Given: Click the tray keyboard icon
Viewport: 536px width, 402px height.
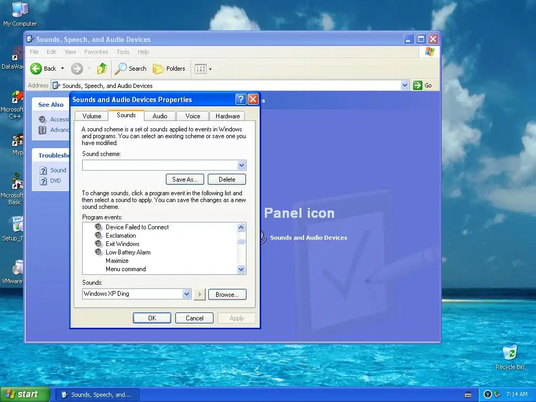Looking at the screenshot, I should pyautogui.click(x=468, y=395).
